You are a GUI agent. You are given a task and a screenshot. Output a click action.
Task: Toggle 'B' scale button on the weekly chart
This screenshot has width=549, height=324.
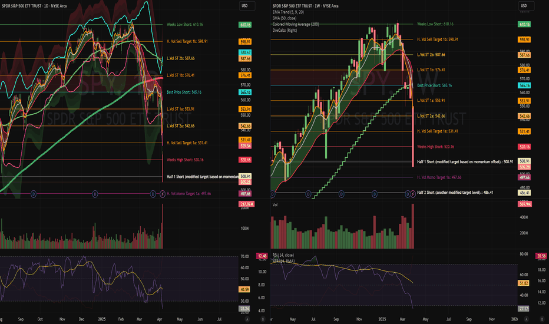(542, 319)
